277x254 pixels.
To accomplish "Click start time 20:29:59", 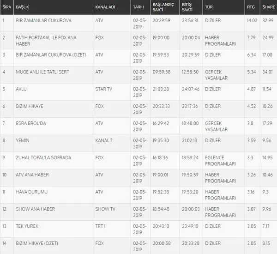I will (x=162, y=20).
